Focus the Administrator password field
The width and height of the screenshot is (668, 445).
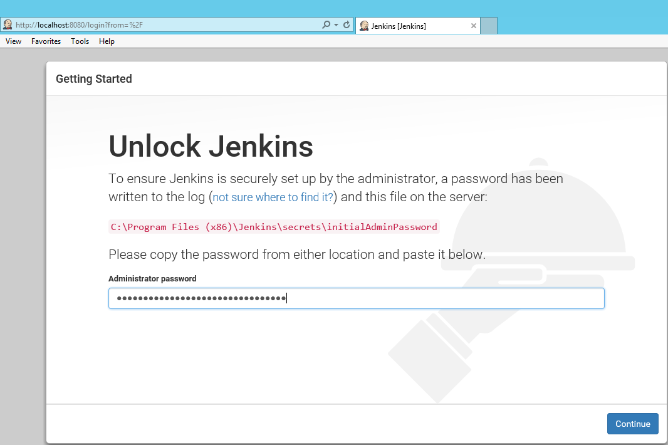(356, 298)
